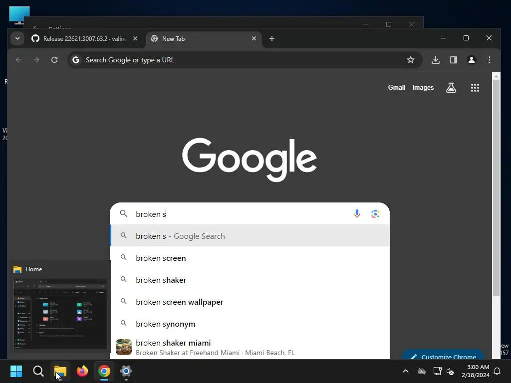Image resolution: width=511 pixels, height=383 pixels.
Task: Open Chrome from the taskbar
Action: click(x=104, y=371)
